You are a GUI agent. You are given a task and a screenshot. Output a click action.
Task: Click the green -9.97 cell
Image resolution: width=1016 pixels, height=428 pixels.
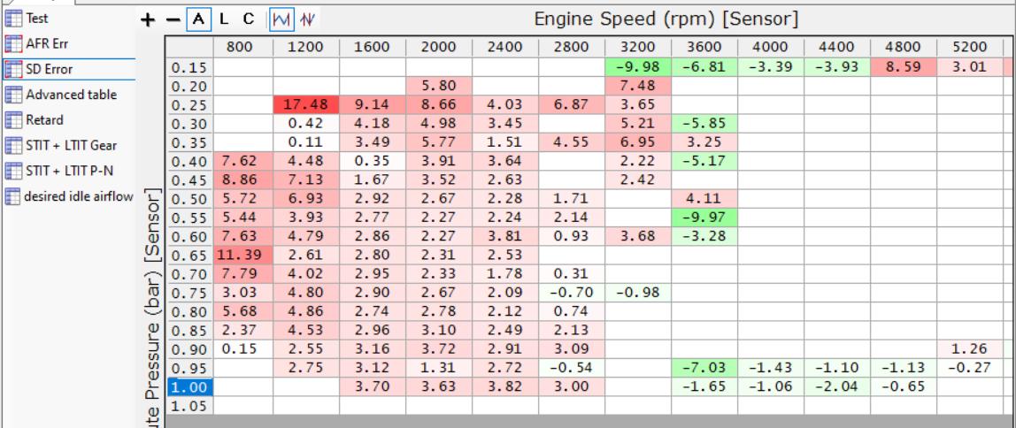704,217
